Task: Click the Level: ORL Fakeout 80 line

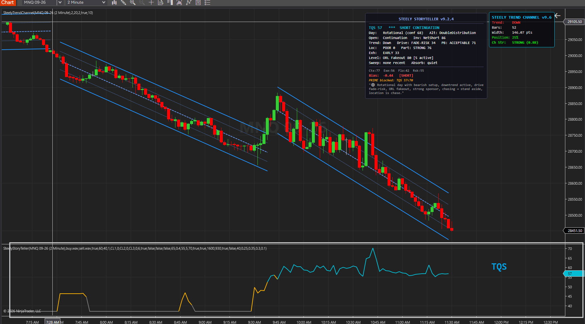Action: 401,58
